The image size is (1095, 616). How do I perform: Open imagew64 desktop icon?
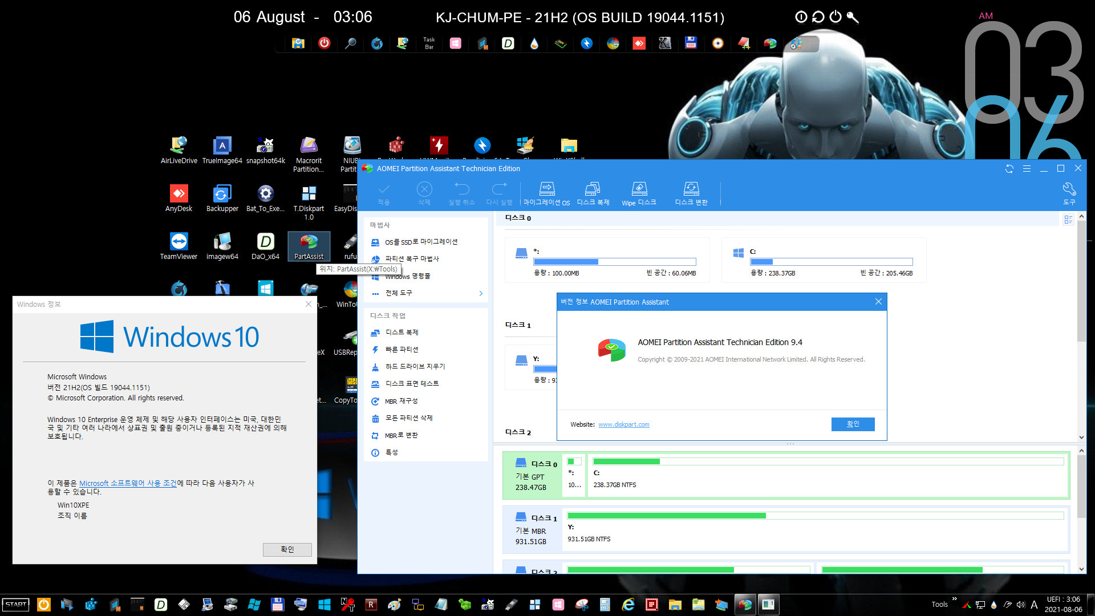(x=222, y=246)
